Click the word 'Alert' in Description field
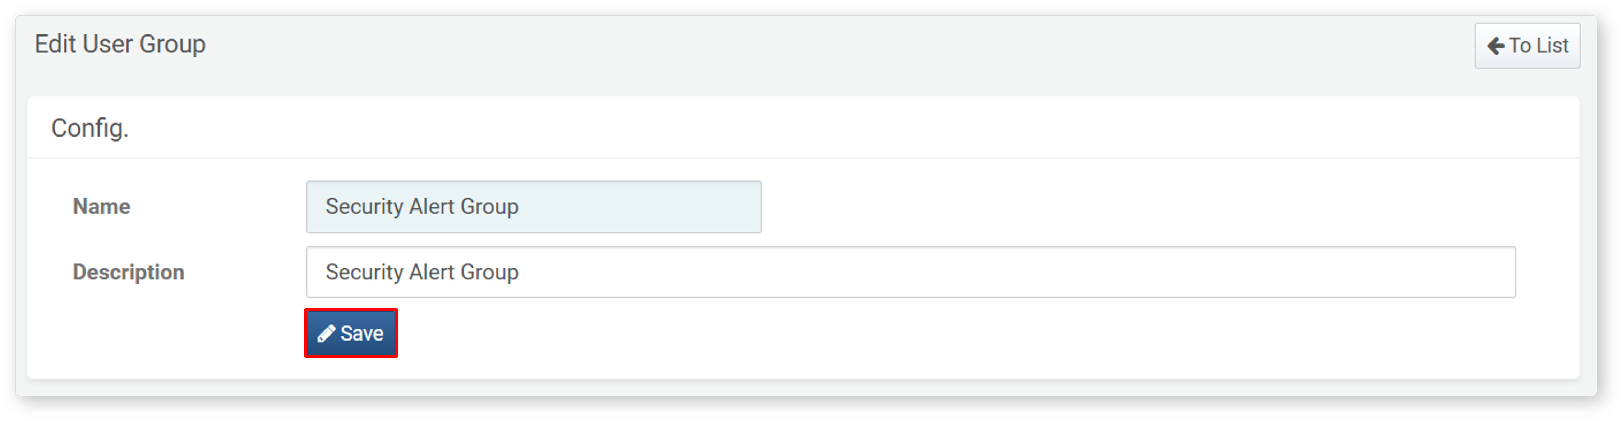The width and height of the screenshot is (1622, 421). pos(432,272)
